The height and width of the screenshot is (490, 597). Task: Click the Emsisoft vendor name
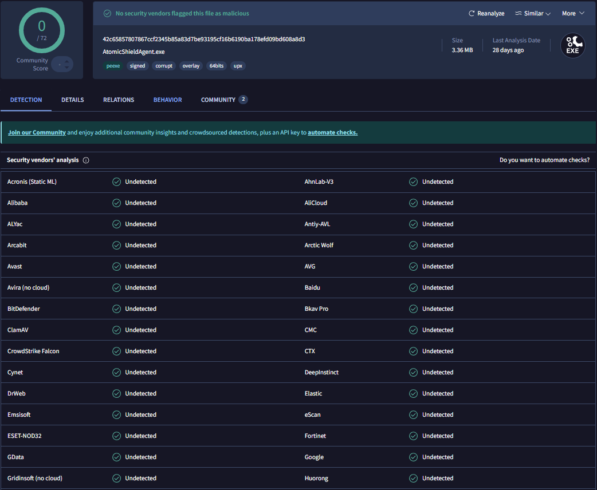click(19, 414)
